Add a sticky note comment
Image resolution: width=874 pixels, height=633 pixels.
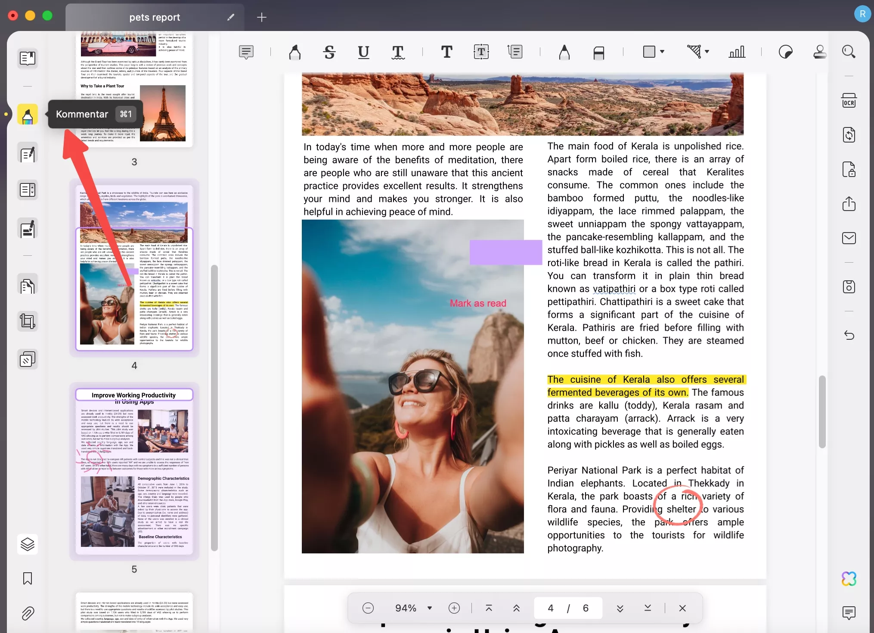[x=246, y=52]
